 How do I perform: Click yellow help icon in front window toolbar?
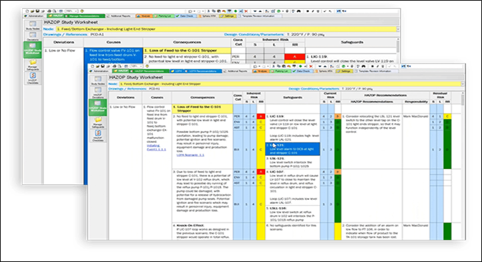pos(147,66)
